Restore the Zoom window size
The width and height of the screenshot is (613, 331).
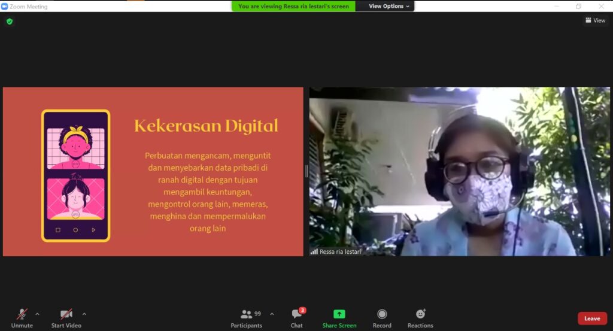[579, 6]
